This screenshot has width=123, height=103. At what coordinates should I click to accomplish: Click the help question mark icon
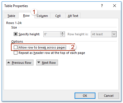pyautogui.click(x=102, y=6)
